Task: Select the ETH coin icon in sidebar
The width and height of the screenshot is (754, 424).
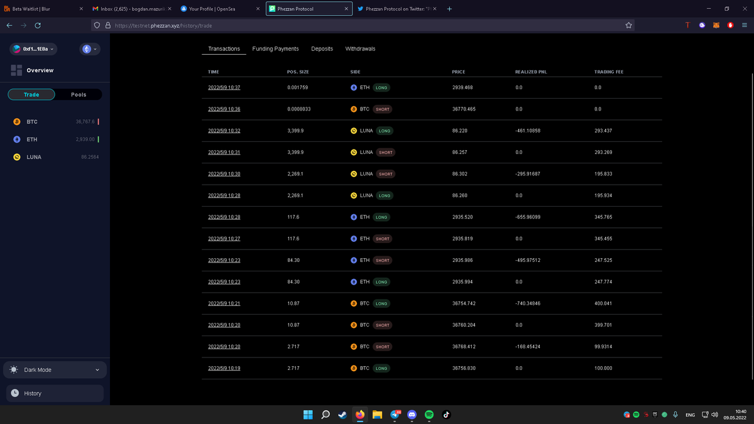Action: point(17,139)
